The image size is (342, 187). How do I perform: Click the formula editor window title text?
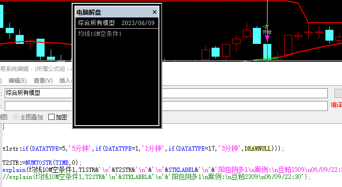(x=36, y=69)
